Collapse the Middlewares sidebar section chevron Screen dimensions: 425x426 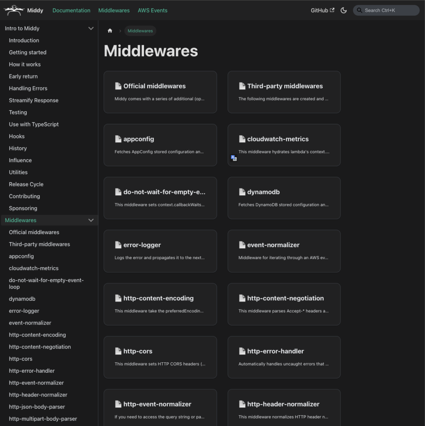pos(91,220)
